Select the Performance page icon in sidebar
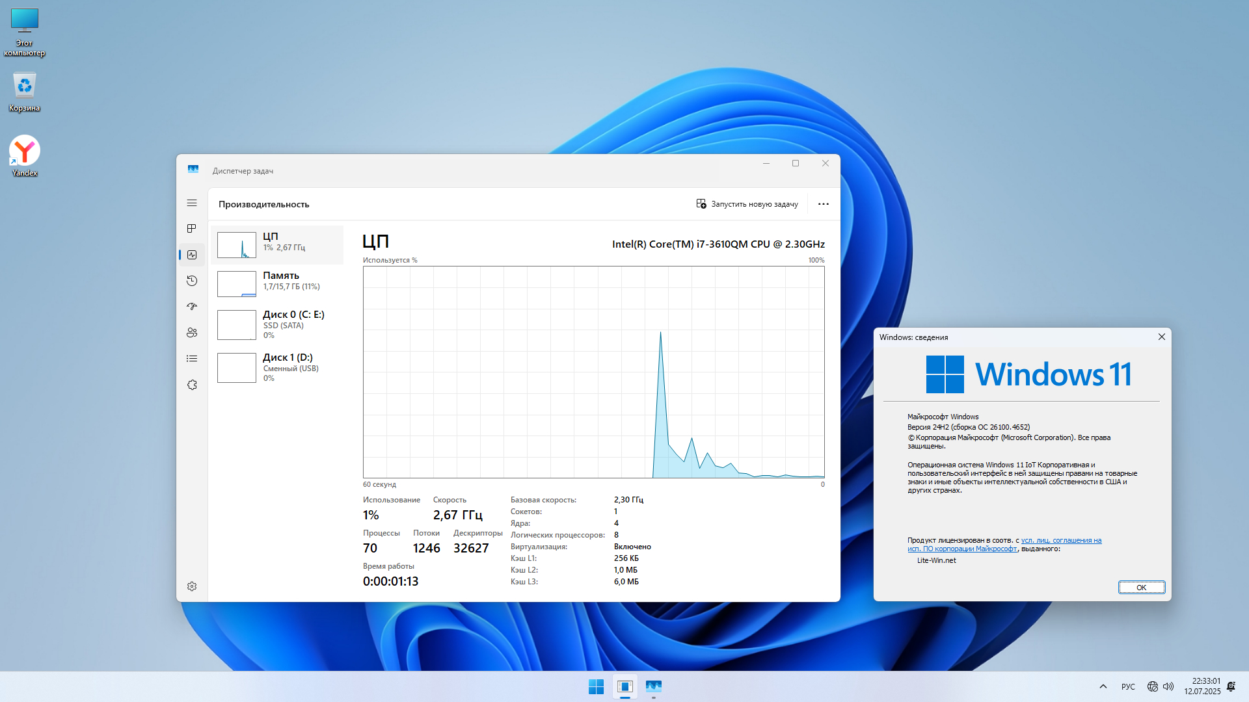The image size is (1249, 702). coord(192,255)
